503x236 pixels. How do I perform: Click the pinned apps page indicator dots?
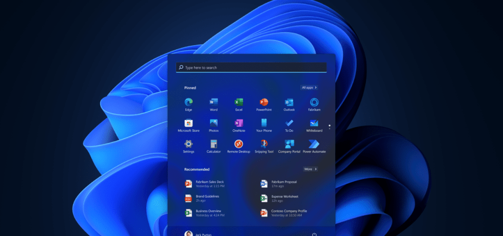(x=329, y=126)
